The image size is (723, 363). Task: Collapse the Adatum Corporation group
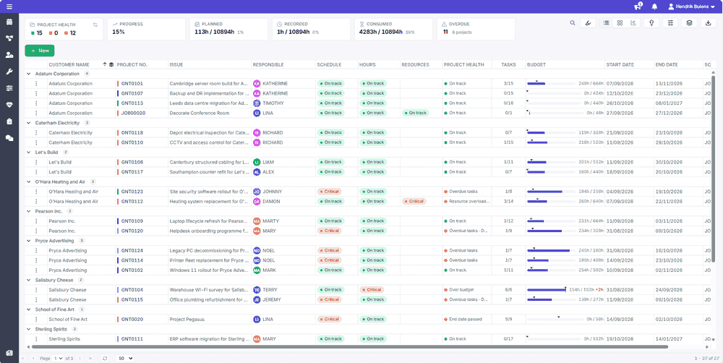(29, 73)
